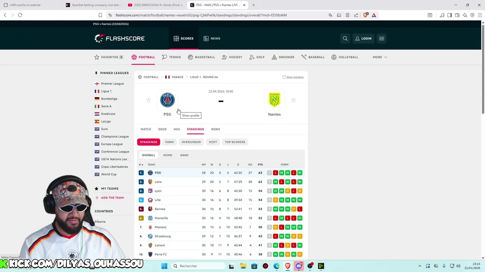Screen dimensions: 485x272
Task: Sort the table by the # column
Action: pos(141,165)
